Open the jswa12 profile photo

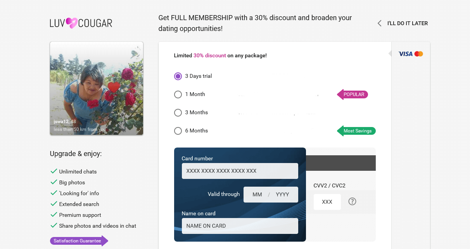coord(97,88)
